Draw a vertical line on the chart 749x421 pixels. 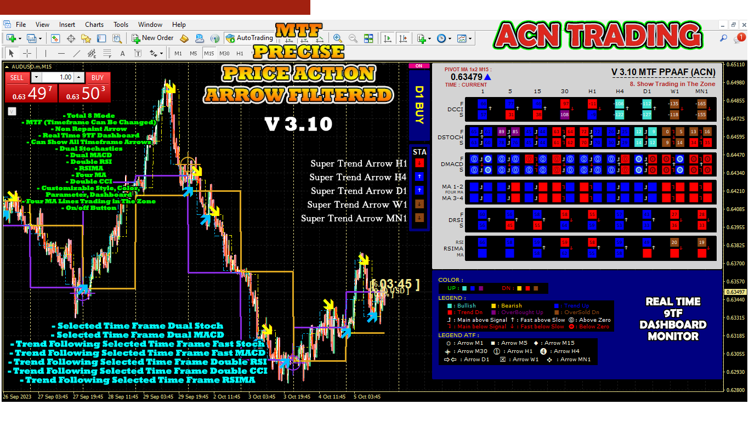point(46,53)
